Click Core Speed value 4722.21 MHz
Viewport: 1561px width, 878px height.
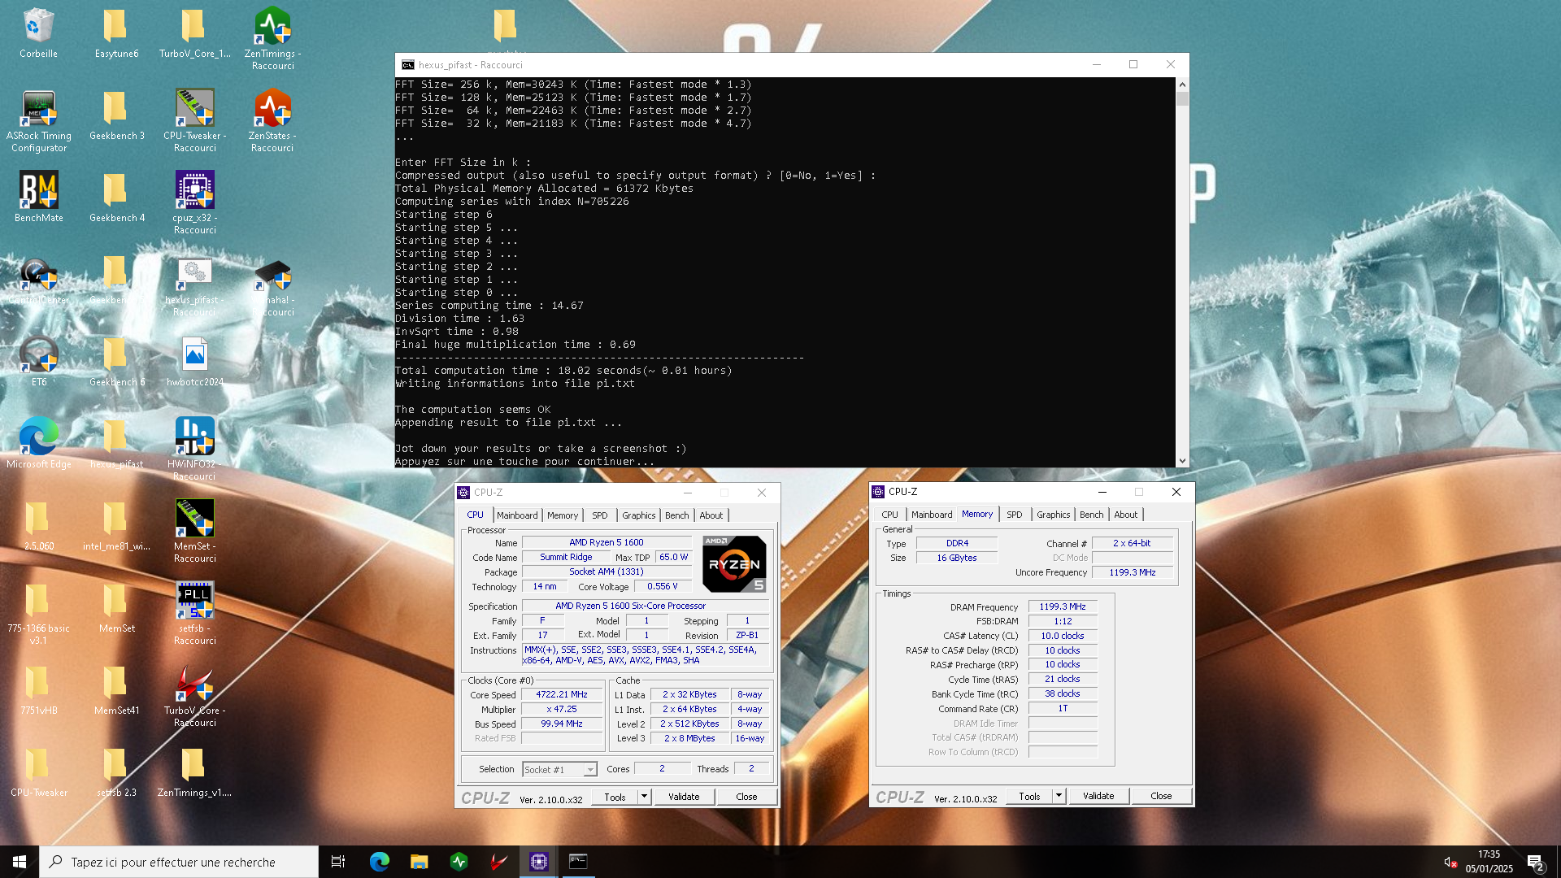562,695
